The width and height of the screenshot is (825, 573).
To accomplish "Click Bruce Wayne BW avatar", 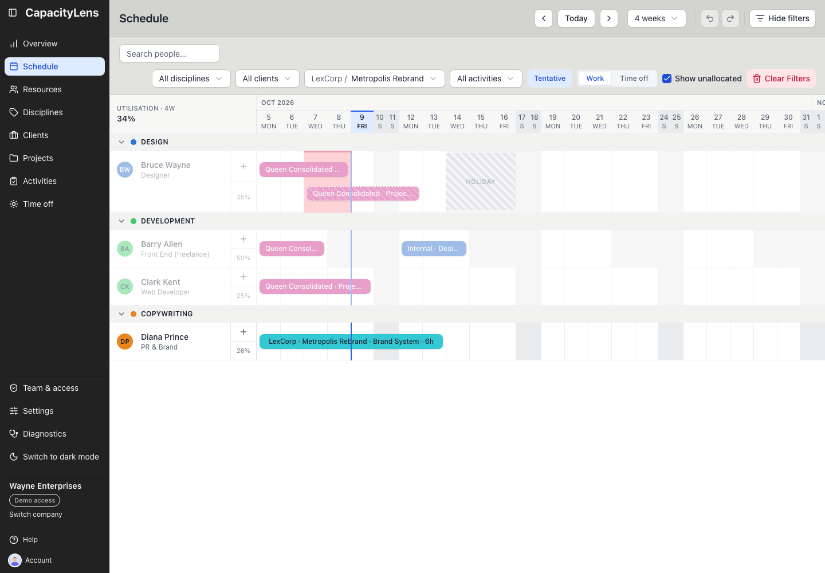I will [x=125, y=170].
